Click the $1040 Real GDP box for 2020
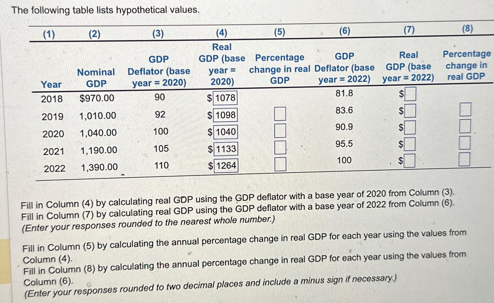 [225, 132]
